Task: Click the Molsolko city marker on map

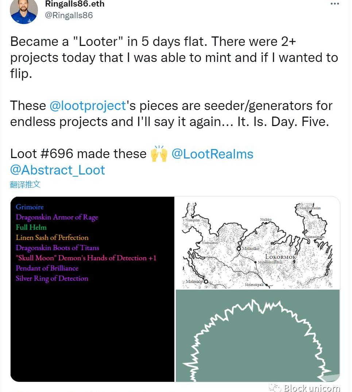Action: 239,248
